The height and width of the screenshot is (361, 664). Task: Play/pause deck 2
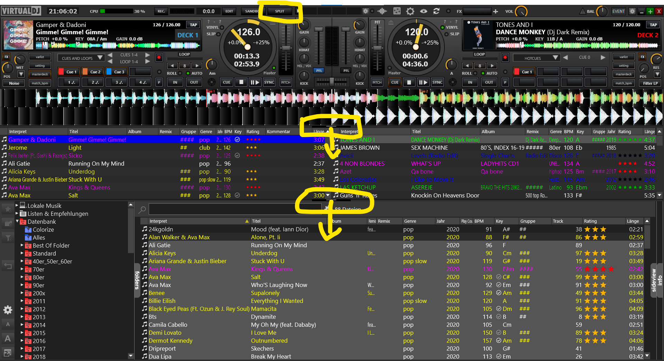[x=423, y=82]
